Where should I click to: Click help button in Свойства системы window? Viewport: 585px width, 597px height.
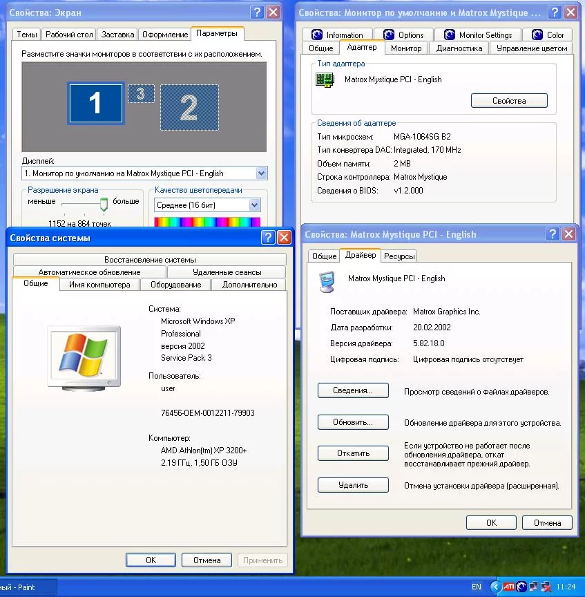click(268, 238)
